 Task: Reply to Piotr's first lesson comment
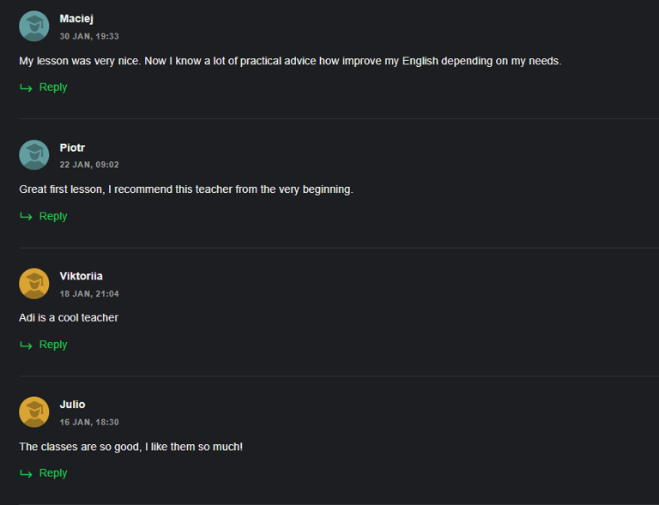53,216
